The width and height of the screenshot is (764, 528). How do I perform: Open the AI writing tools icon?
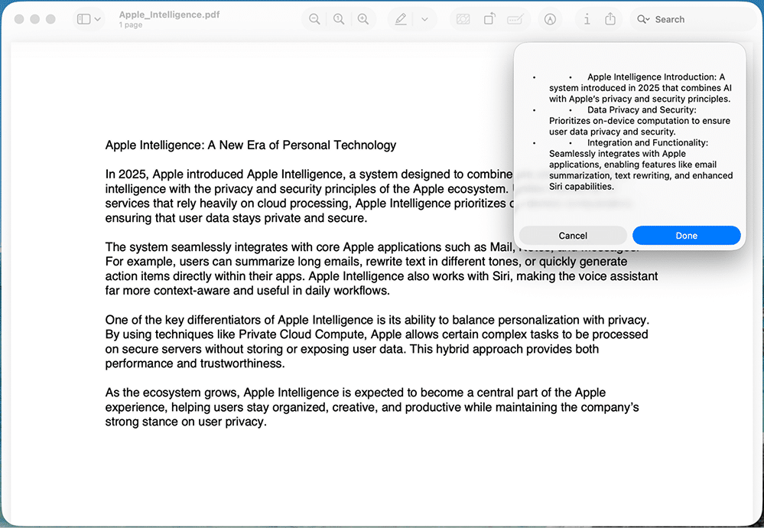(550, 18)
